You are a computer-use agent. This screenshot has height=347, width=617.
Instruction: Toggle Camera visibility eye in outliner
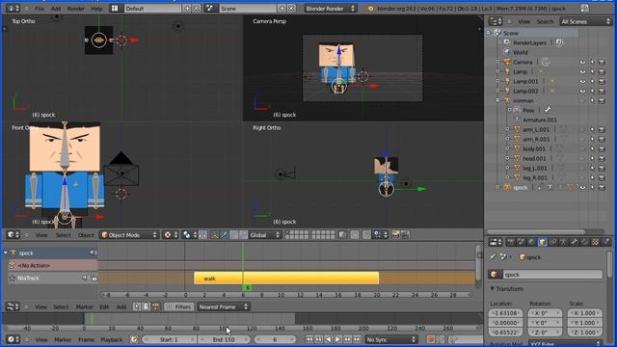(582, 62)
